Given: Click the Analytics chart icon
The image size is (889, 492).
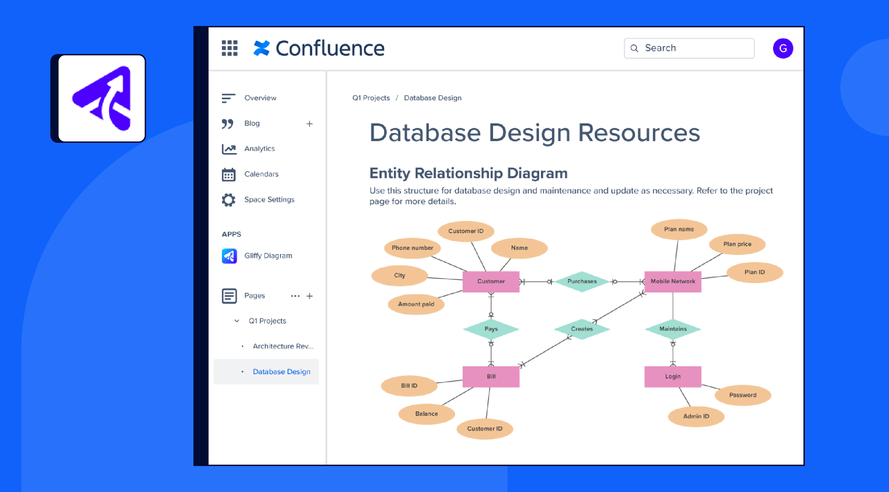Looking at the screenshot, I should [x=229, y=149].
